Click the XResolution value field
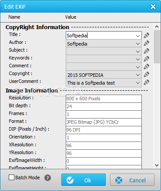 (104, 145)
